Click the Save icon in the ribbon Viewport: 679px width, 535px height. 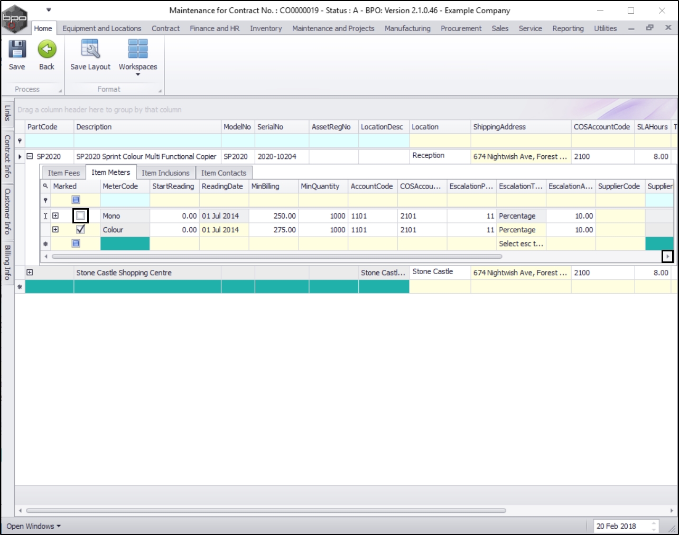tap(17, 50)
